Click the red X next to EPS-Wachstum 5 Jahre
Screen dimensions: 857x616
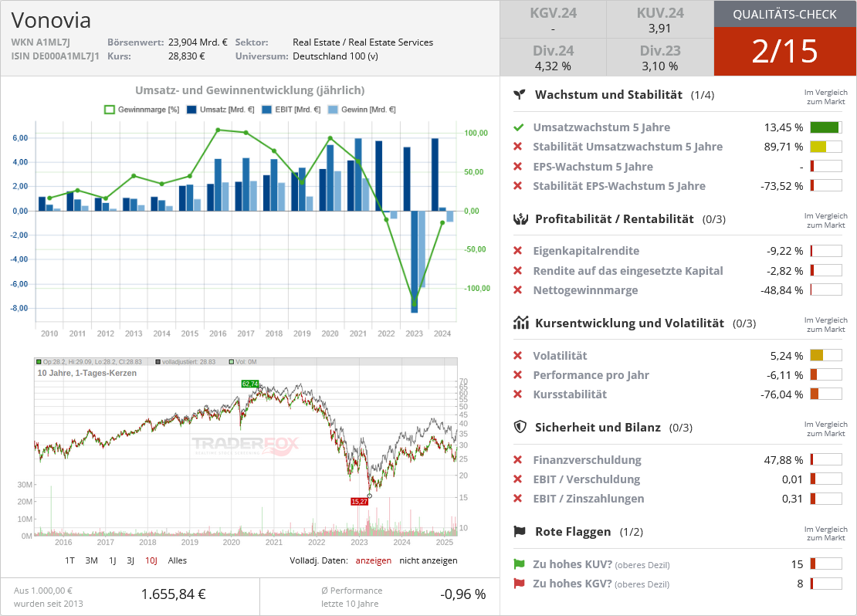[x=517, y=166]
